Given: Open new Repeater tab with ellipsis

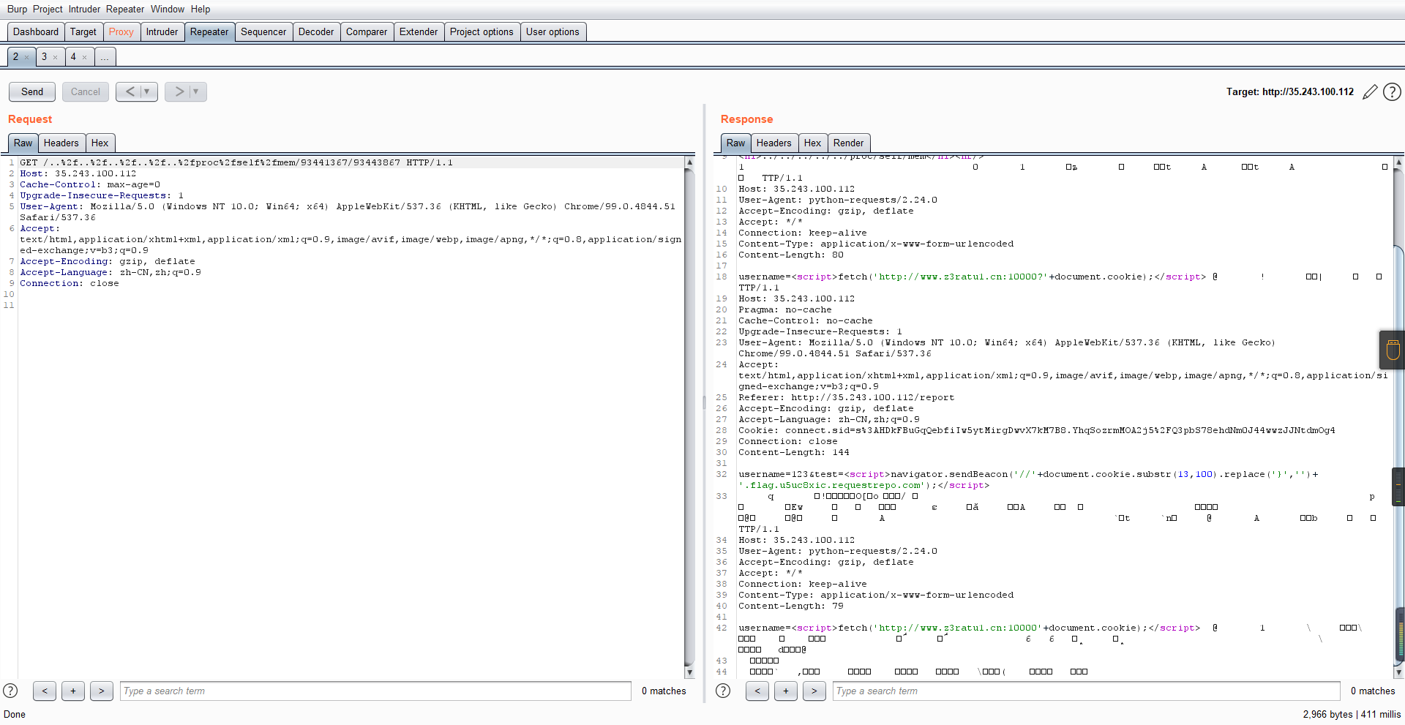Looking at the screenshot, I should point(105,57).
